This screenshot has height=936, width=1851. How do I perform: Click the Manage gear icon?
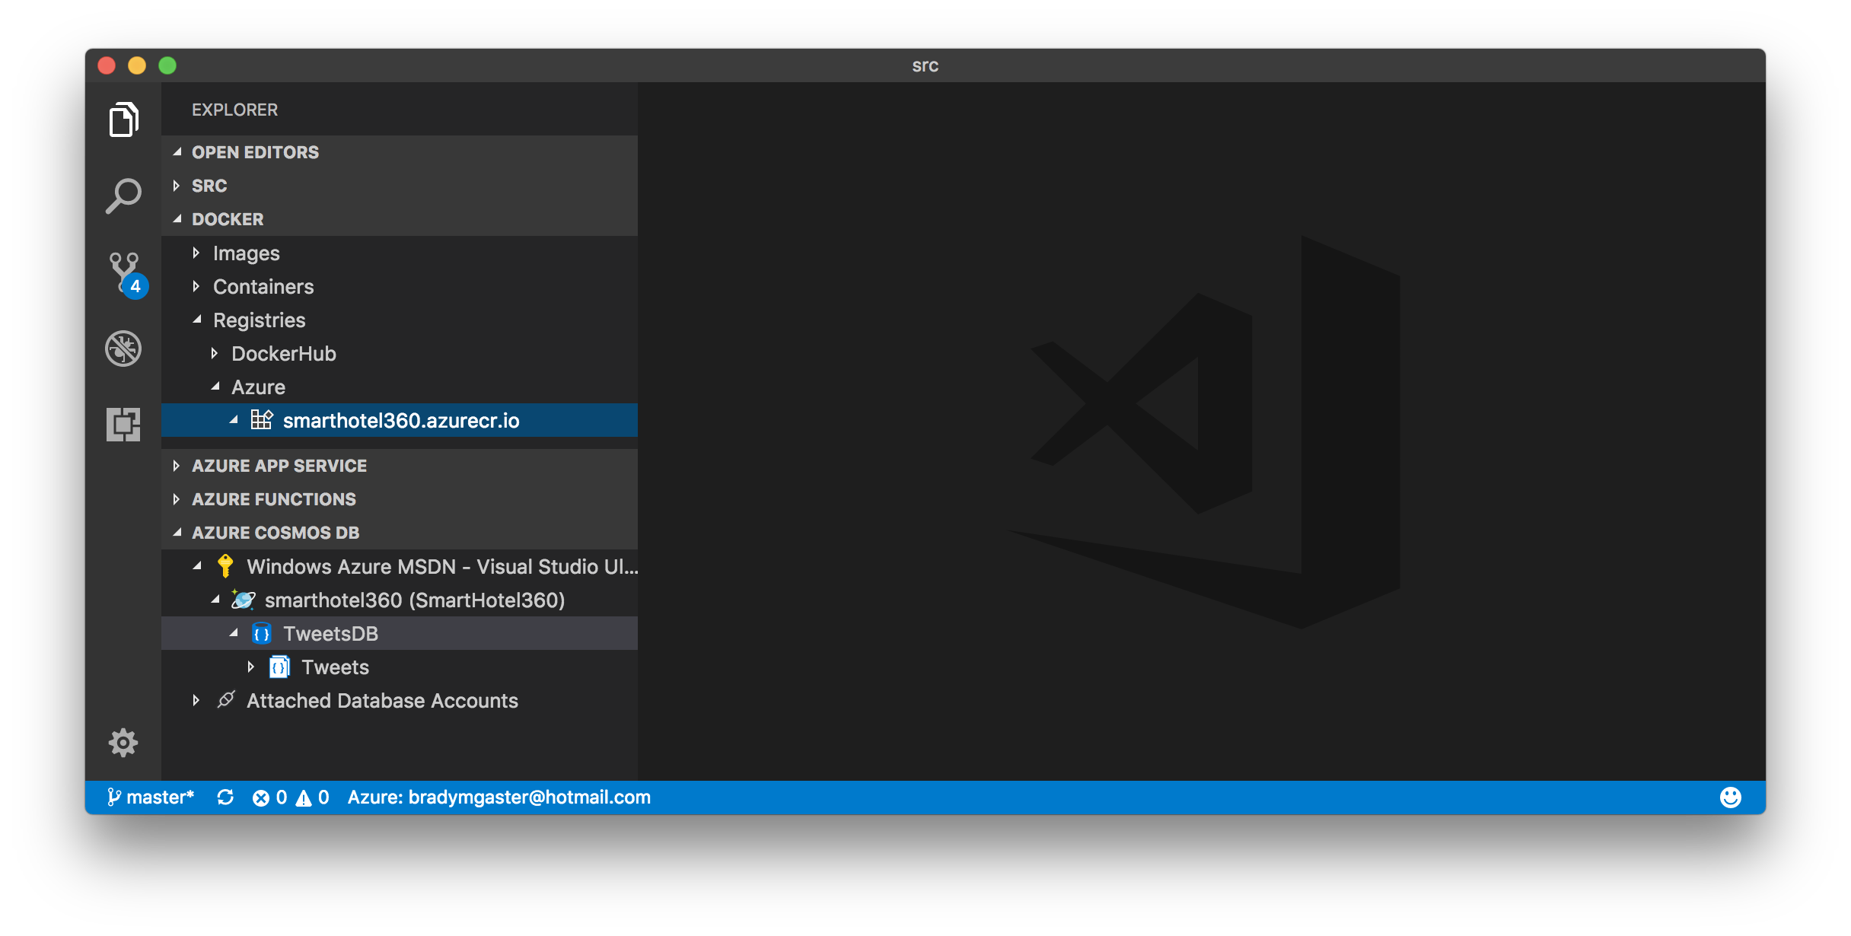[x=123, y=743]
